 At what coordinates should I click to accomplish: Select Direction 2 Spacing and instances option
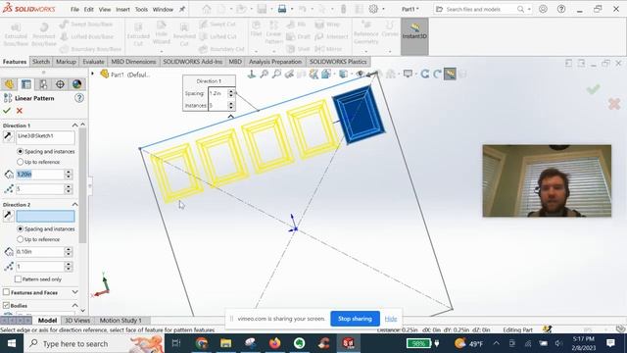(20, 228)
